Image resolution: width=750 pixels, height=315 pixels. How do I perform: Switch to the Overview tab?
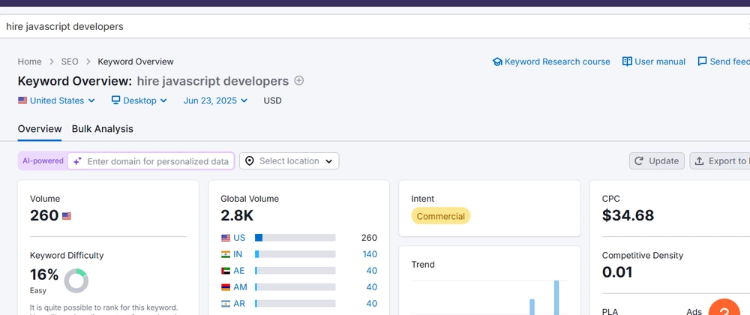tap(40, 129)
